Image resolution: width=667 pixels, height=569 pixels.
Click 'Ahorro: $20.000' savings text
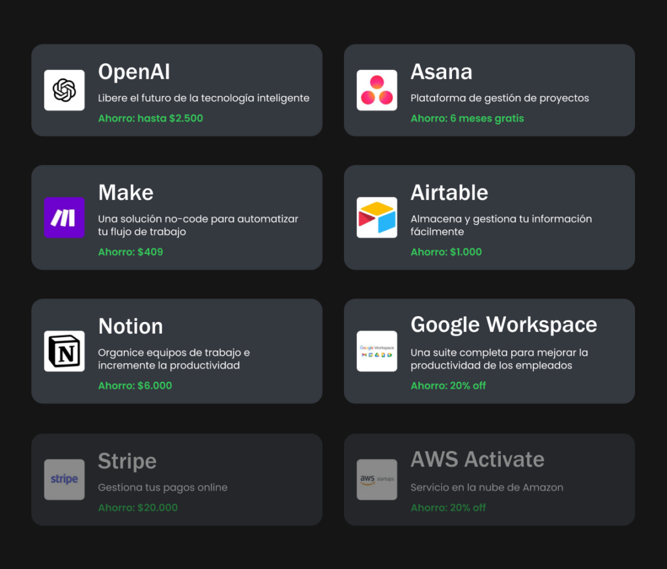(x=138, y=508)
